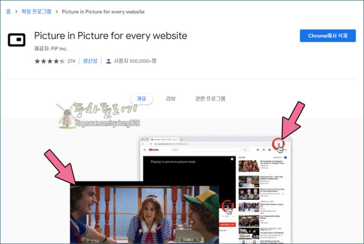Image resolution: width=364 pixels, height=244 pixels.
Task: Click the 제공자: PiP Inc. text
Action: point(51,49)
